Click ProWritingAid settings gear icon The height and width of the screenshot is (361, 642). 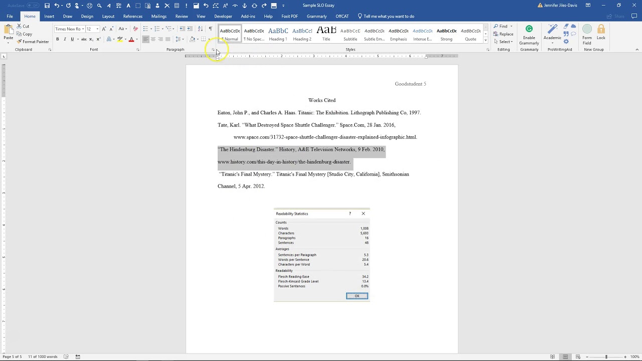pos(566,42)
